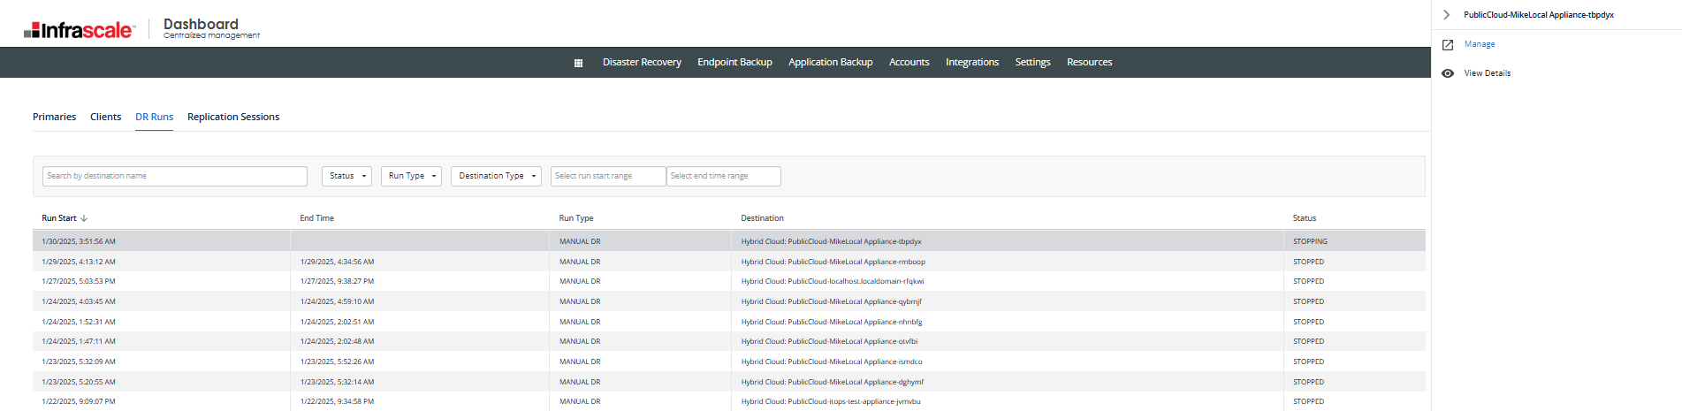
Task: Open the Endpoint Backup menu
Action: [734, 62]
